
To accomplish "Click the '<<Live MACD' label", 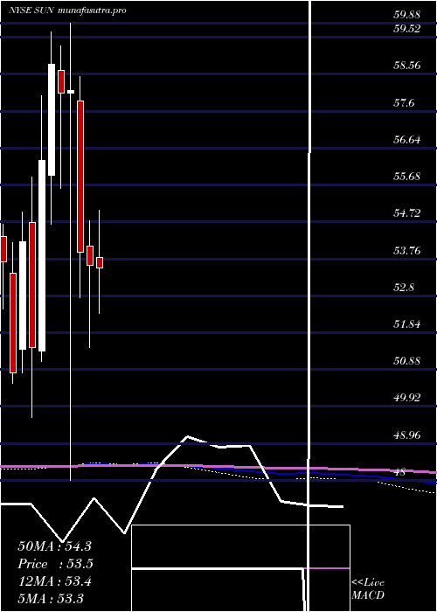I will click(x=368, y=589).
